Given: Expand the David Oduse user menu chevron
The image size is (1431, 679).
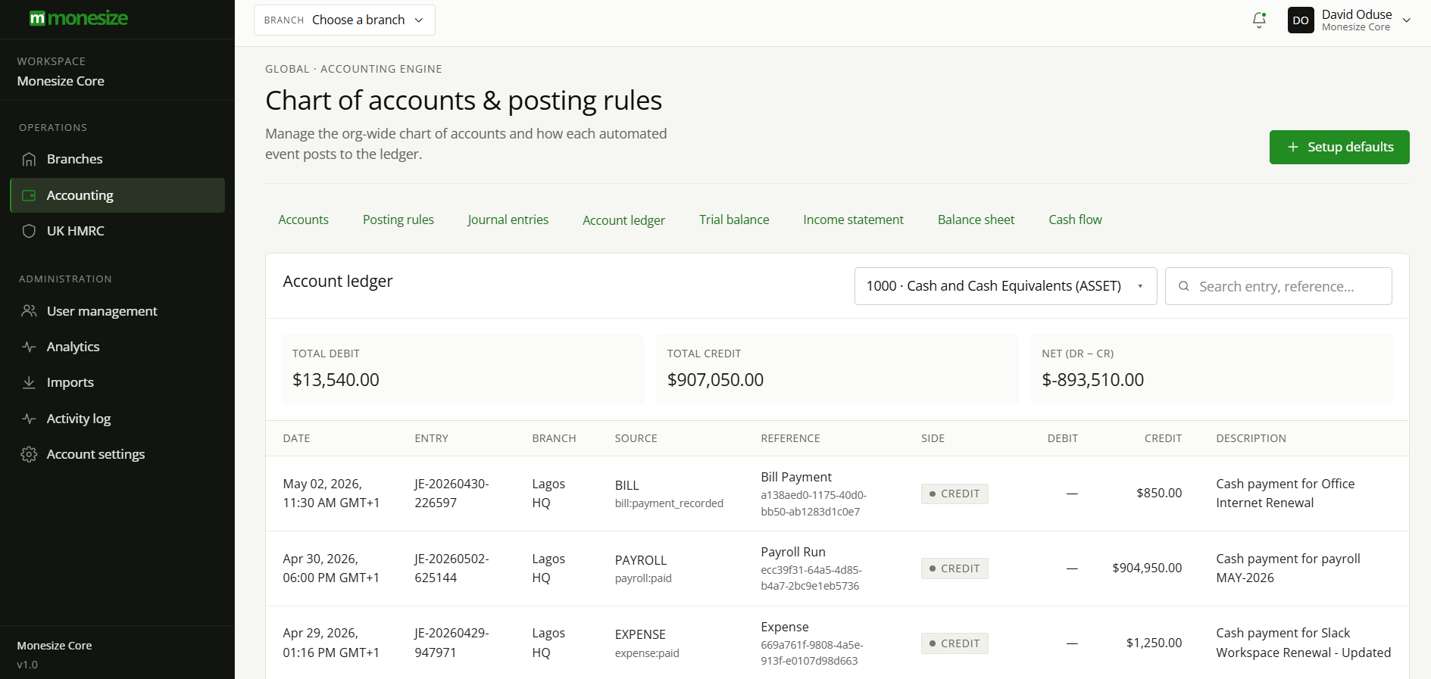Looking at the screenshot, I should coord(1407,20).
